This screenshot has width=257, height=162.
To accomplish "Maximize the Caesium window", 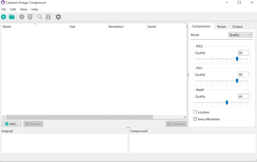I will (x=239, y=3).
